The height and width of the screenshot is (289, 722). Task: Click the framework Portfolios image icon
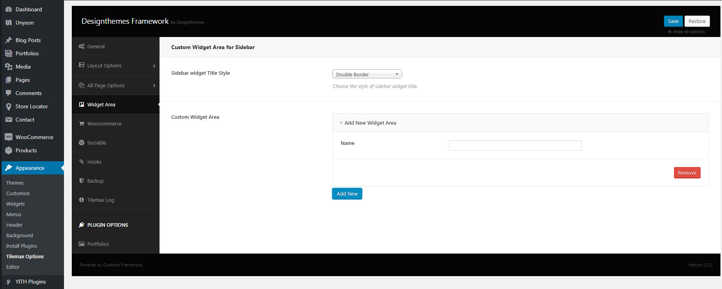tap(82, 244)
